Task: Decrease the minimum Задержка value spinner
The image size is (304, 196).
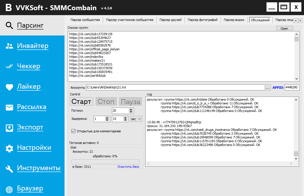Action: (x=107, y=120)
